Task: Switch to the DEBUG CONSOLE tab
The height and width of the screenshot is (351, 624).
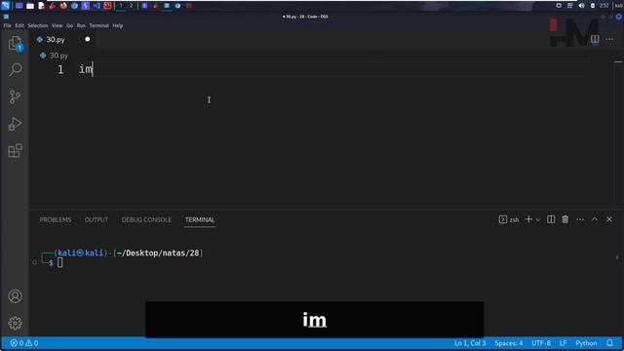Action: (146, 219)
